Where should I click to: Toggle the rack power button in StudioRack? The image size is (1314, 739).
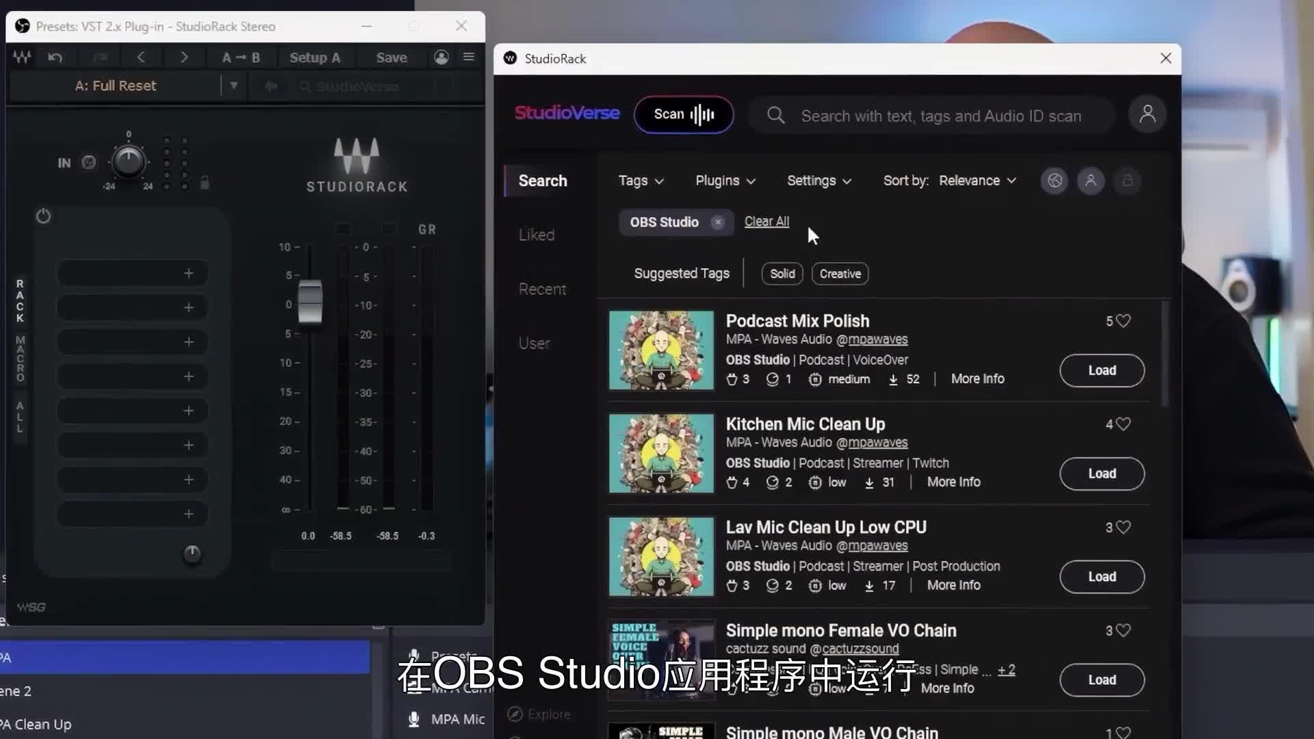pyautogui.click(x=43, y=216)
